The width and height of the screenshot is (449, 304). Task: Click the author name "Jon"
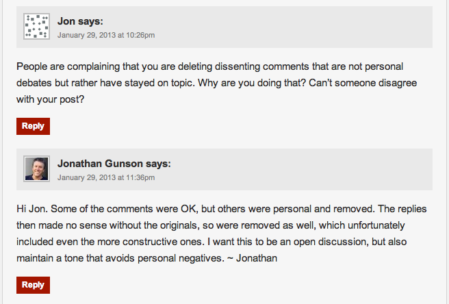pos(66,21)
